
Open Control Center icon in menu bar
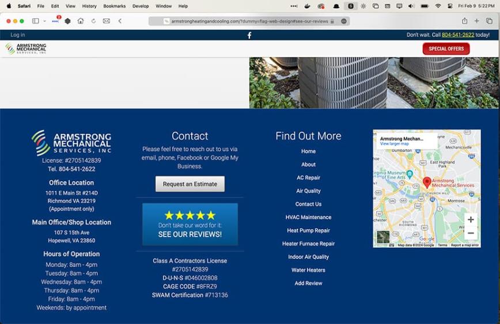450,6
